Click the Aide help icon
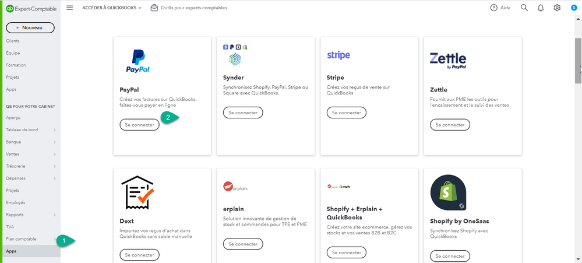The width and height of the screenshot is (582, 263). [x=494, y=8]
